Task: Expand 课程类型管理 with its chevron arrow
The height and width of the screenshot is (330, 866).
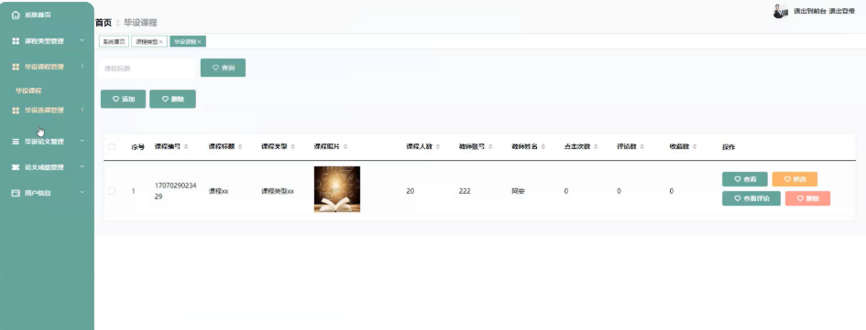Action: click(x=82, y=41)
